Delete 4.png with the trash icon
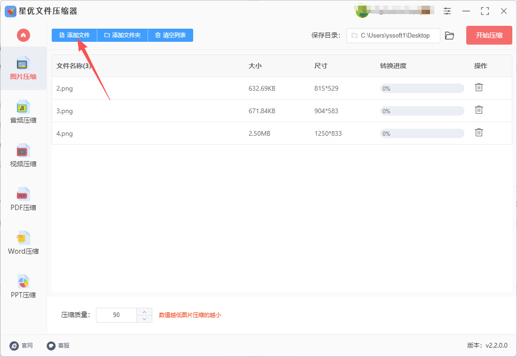This screenshot has width=517, height=357. pyautogui.click(x=479, y=132)
